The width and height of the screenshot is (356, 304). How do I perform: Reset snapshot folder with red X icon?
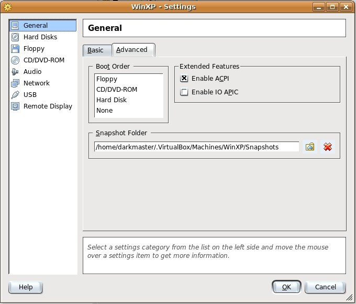tap(328, 147)
